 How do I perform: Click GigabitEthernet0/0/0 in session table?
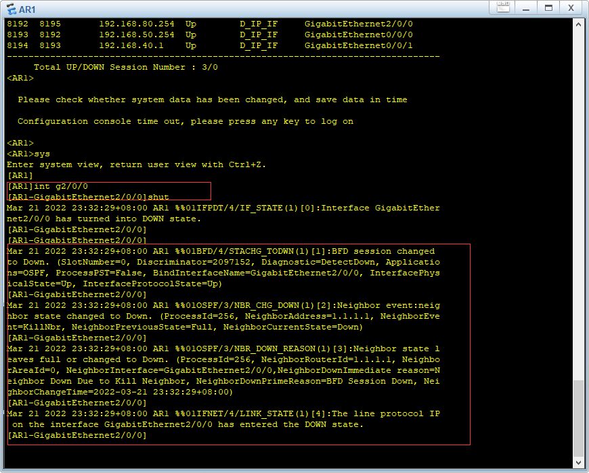pos(358,35)
